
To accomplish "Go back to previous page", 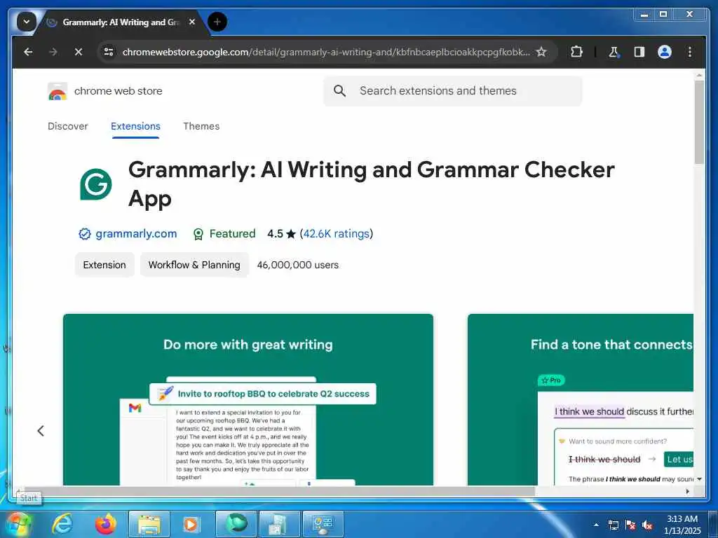I will (x=28, y=52).
